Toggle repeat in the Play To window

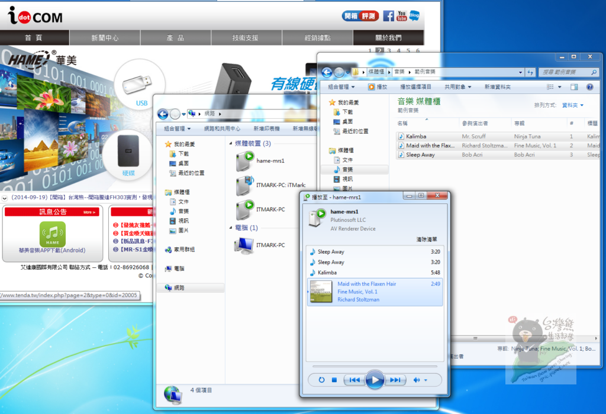pyautogui.click(x=321, y=380)
